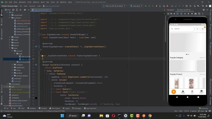Click the app Search input field

182,29
